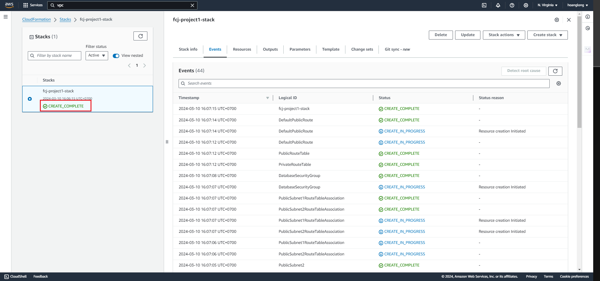The width and height of the screenshot is (600, 281).
Task: Switch to the Outputs tab
Action: pyautogui.click(x=270, y=49)
